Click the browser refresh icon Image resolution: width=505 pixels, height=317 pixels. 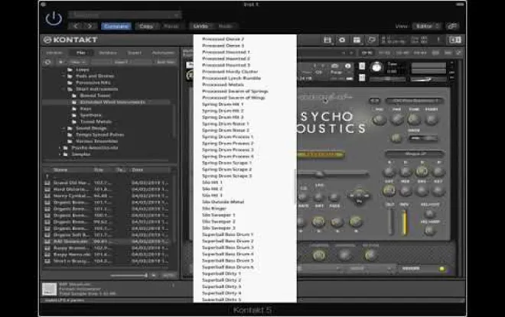pyautogui.click(x=47, y=62)
